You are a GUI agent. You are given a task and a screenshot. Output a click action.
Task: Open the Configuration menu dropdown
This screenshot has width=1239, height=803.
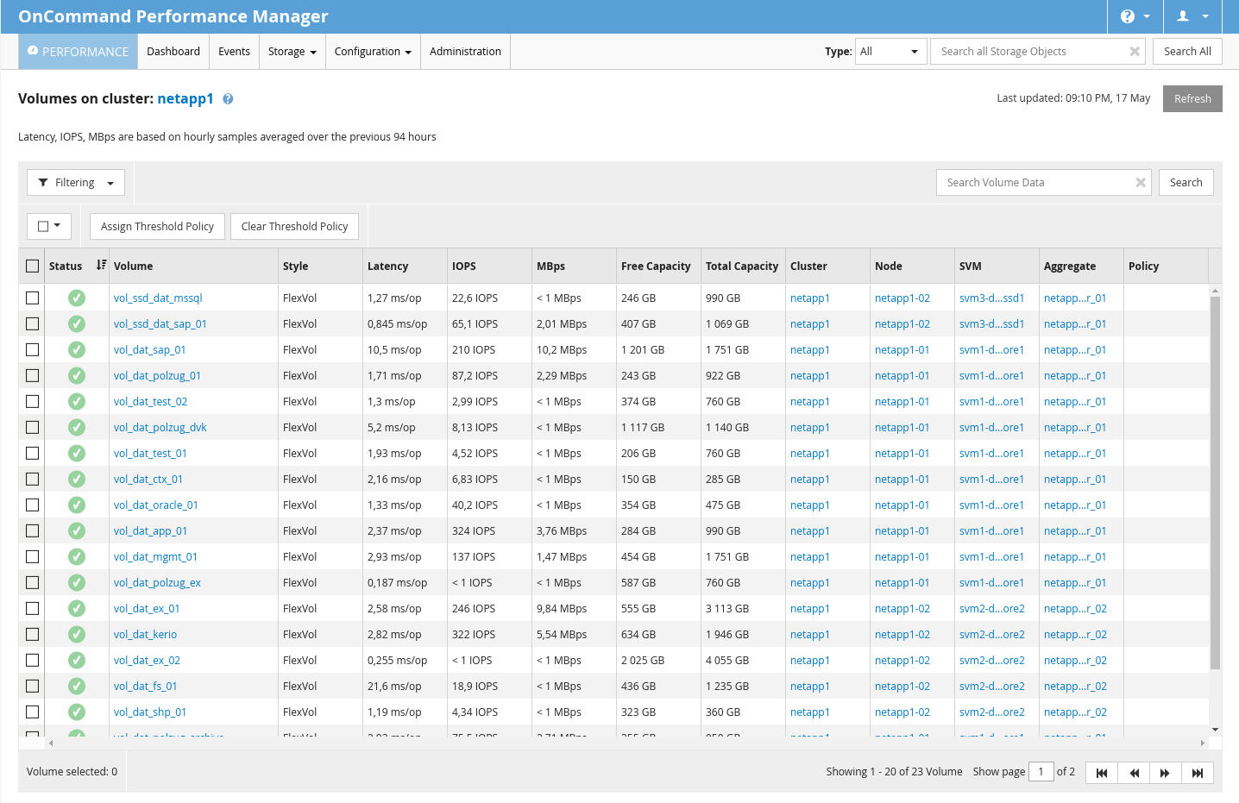point(373,52)
